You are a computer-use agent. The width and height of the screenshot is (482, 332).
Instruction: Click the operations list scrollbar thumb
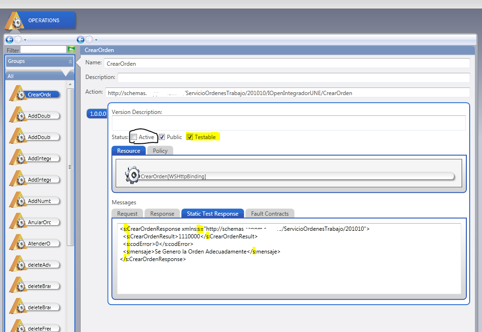point(71,167)
